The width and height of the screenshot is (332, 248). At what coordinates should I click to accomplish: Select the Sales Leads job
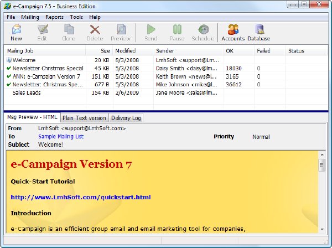click(x=27, y=92)
